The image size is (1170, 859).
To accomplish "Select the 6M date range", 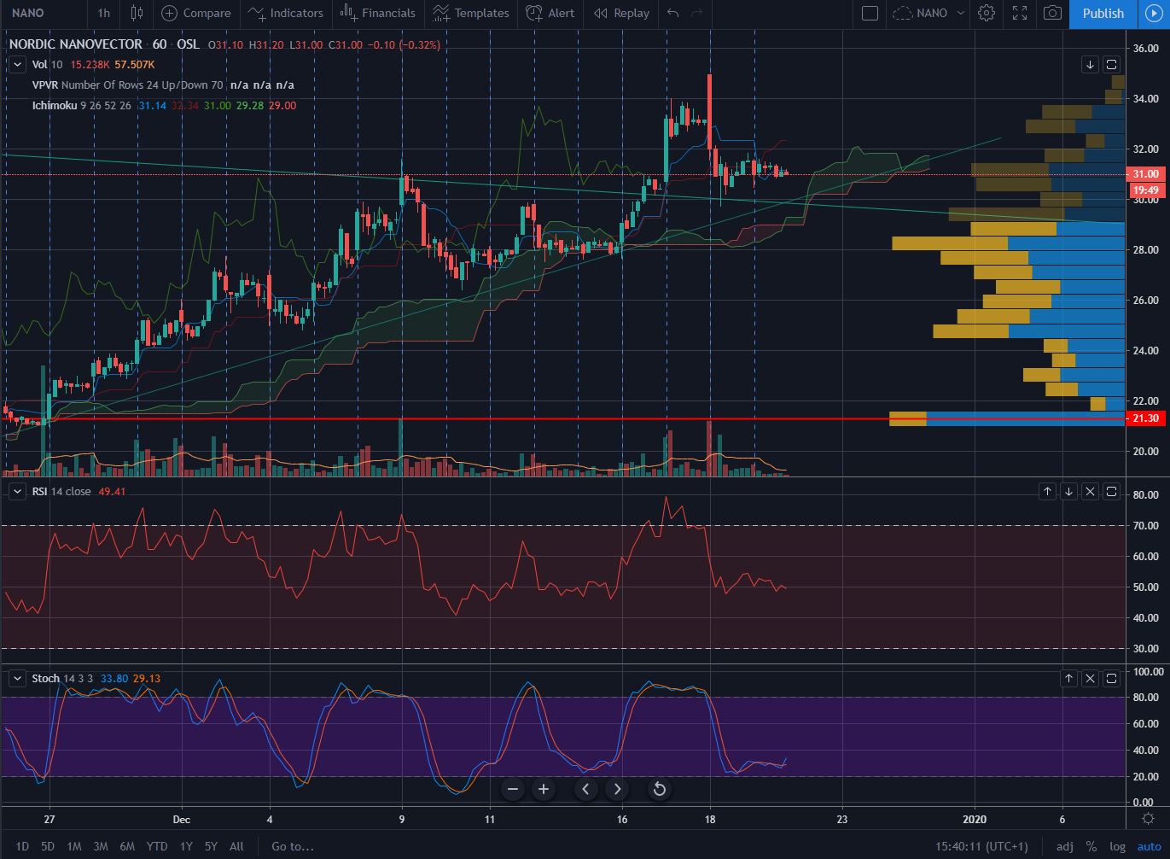I will (x=127, y=846).
